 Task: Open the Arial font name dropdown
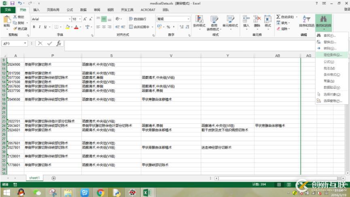pyautogui.click(x=70, y=19)
